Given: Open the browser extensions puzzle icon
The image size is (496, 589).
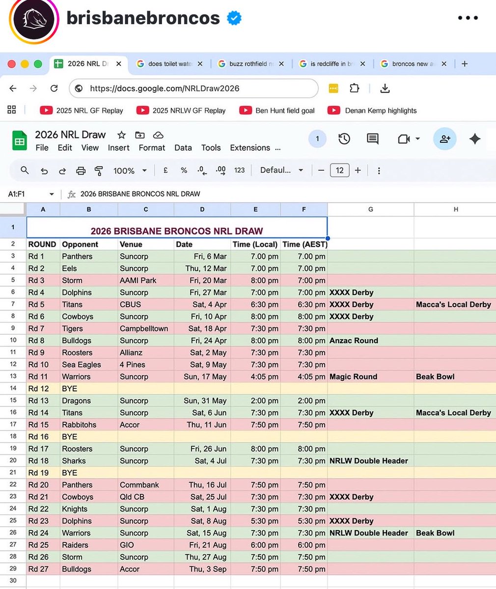Looking at the screenshot, I should 354,88.
